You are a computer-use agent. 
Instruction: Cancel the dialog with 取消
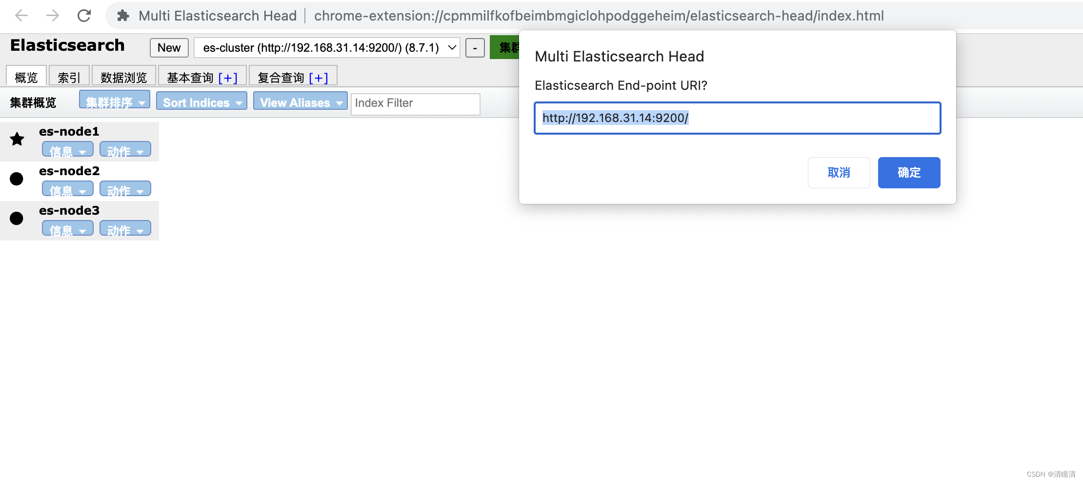pyautogui.click(x=839, y=173)
